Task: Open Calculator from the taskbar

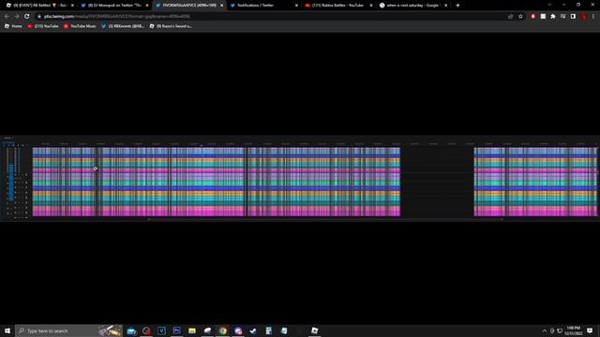Action: [x=269, y=330]
